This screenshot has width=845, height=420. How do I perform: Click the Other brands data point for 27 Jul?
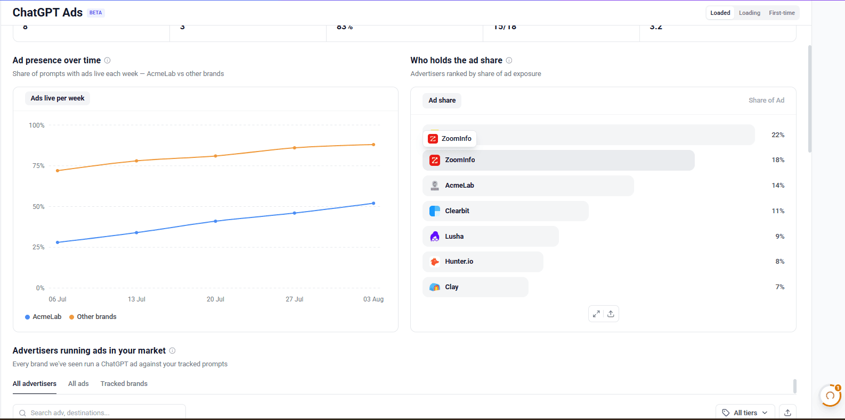(295, 148)
